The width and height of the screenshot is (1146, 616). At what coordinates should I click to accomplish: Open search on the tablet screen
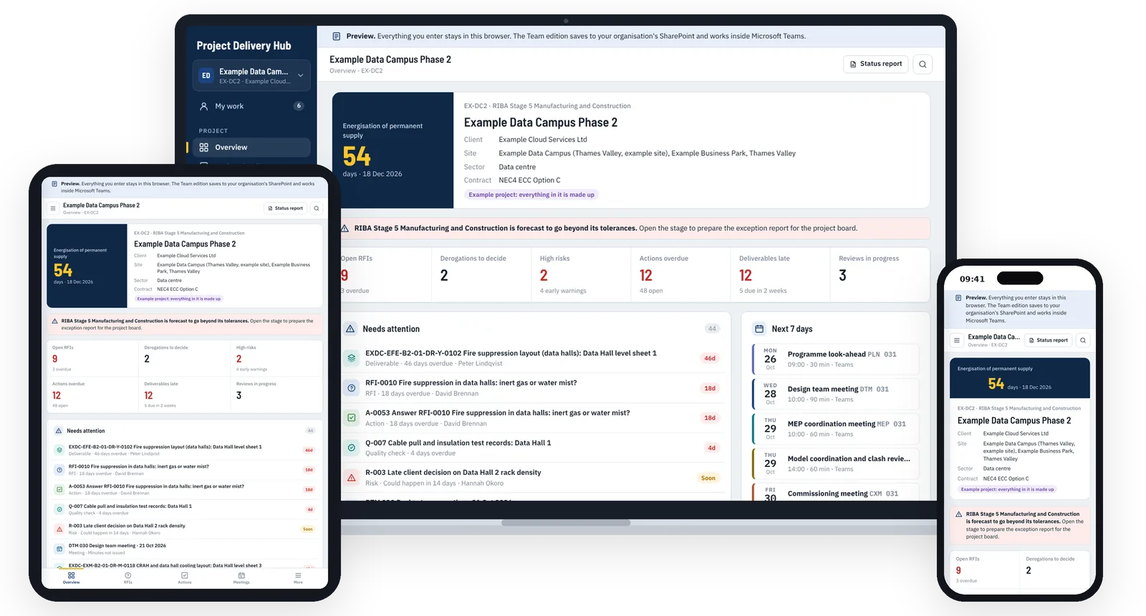pyautogui.click(x=317, y=208)
